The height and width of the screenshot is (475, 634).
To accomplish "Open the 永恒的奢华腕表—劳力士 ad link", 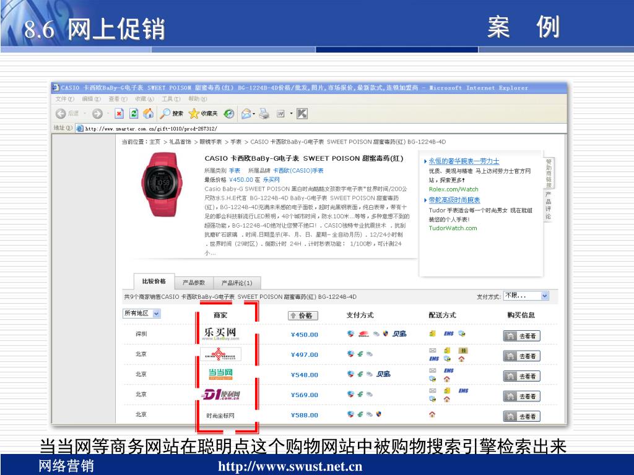I will pyautogui.click(x=464, y=161).
